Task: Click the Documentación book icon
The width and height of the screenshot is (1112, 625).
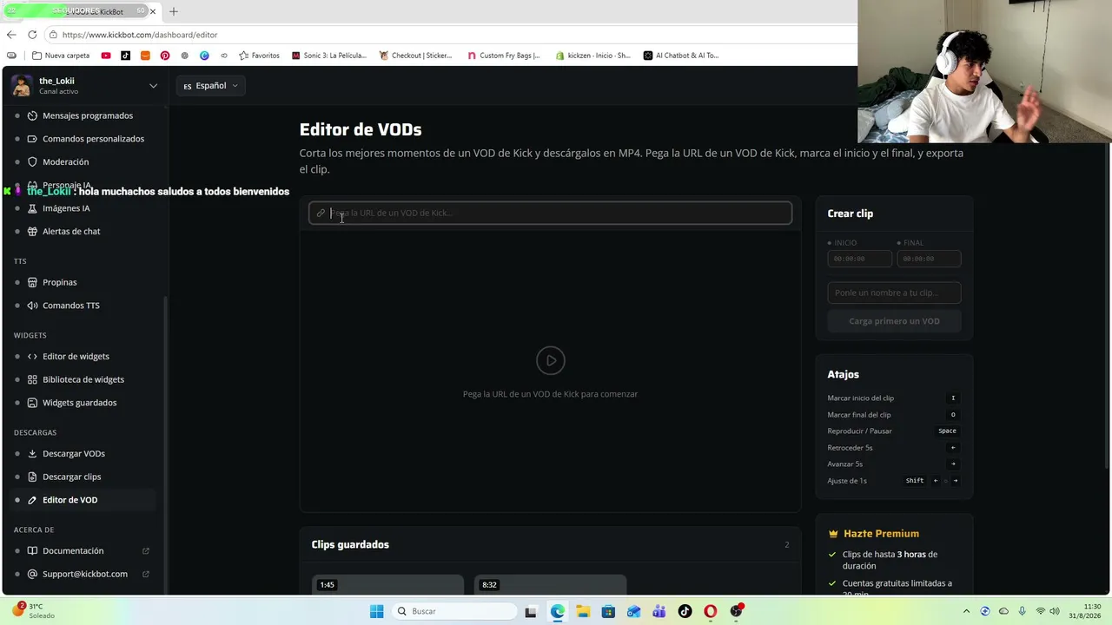Action: point(32,550)
